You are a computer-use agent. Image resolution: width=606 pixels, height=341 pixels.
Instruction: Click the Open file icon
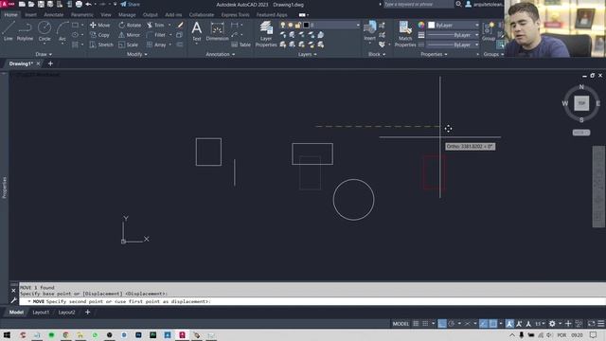point(31,4)
